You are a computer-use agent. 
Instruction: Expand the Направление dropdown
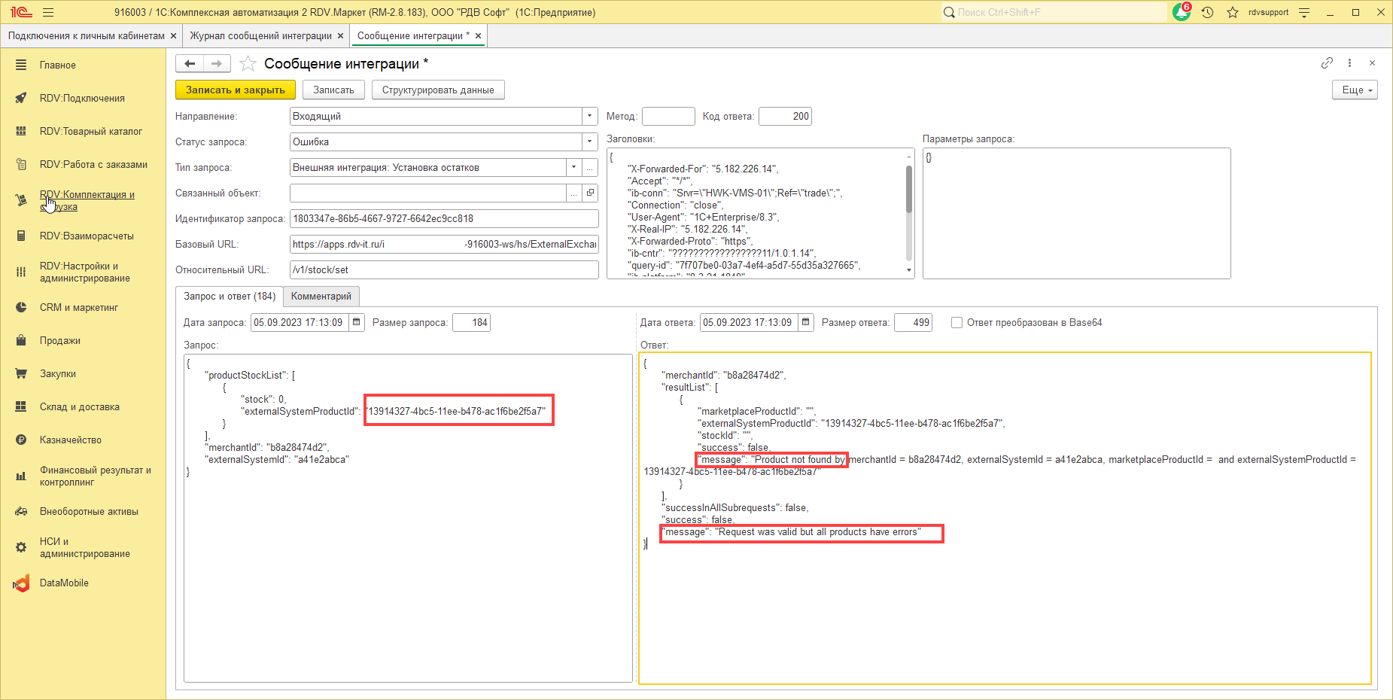(x=590, y=117)
